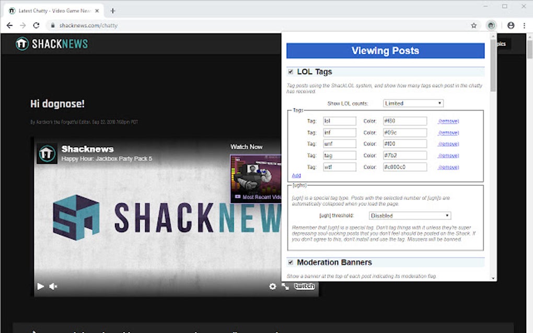
Task: Click the Shacknews extension icon in toolbar
Action: (x=491, y=26)
